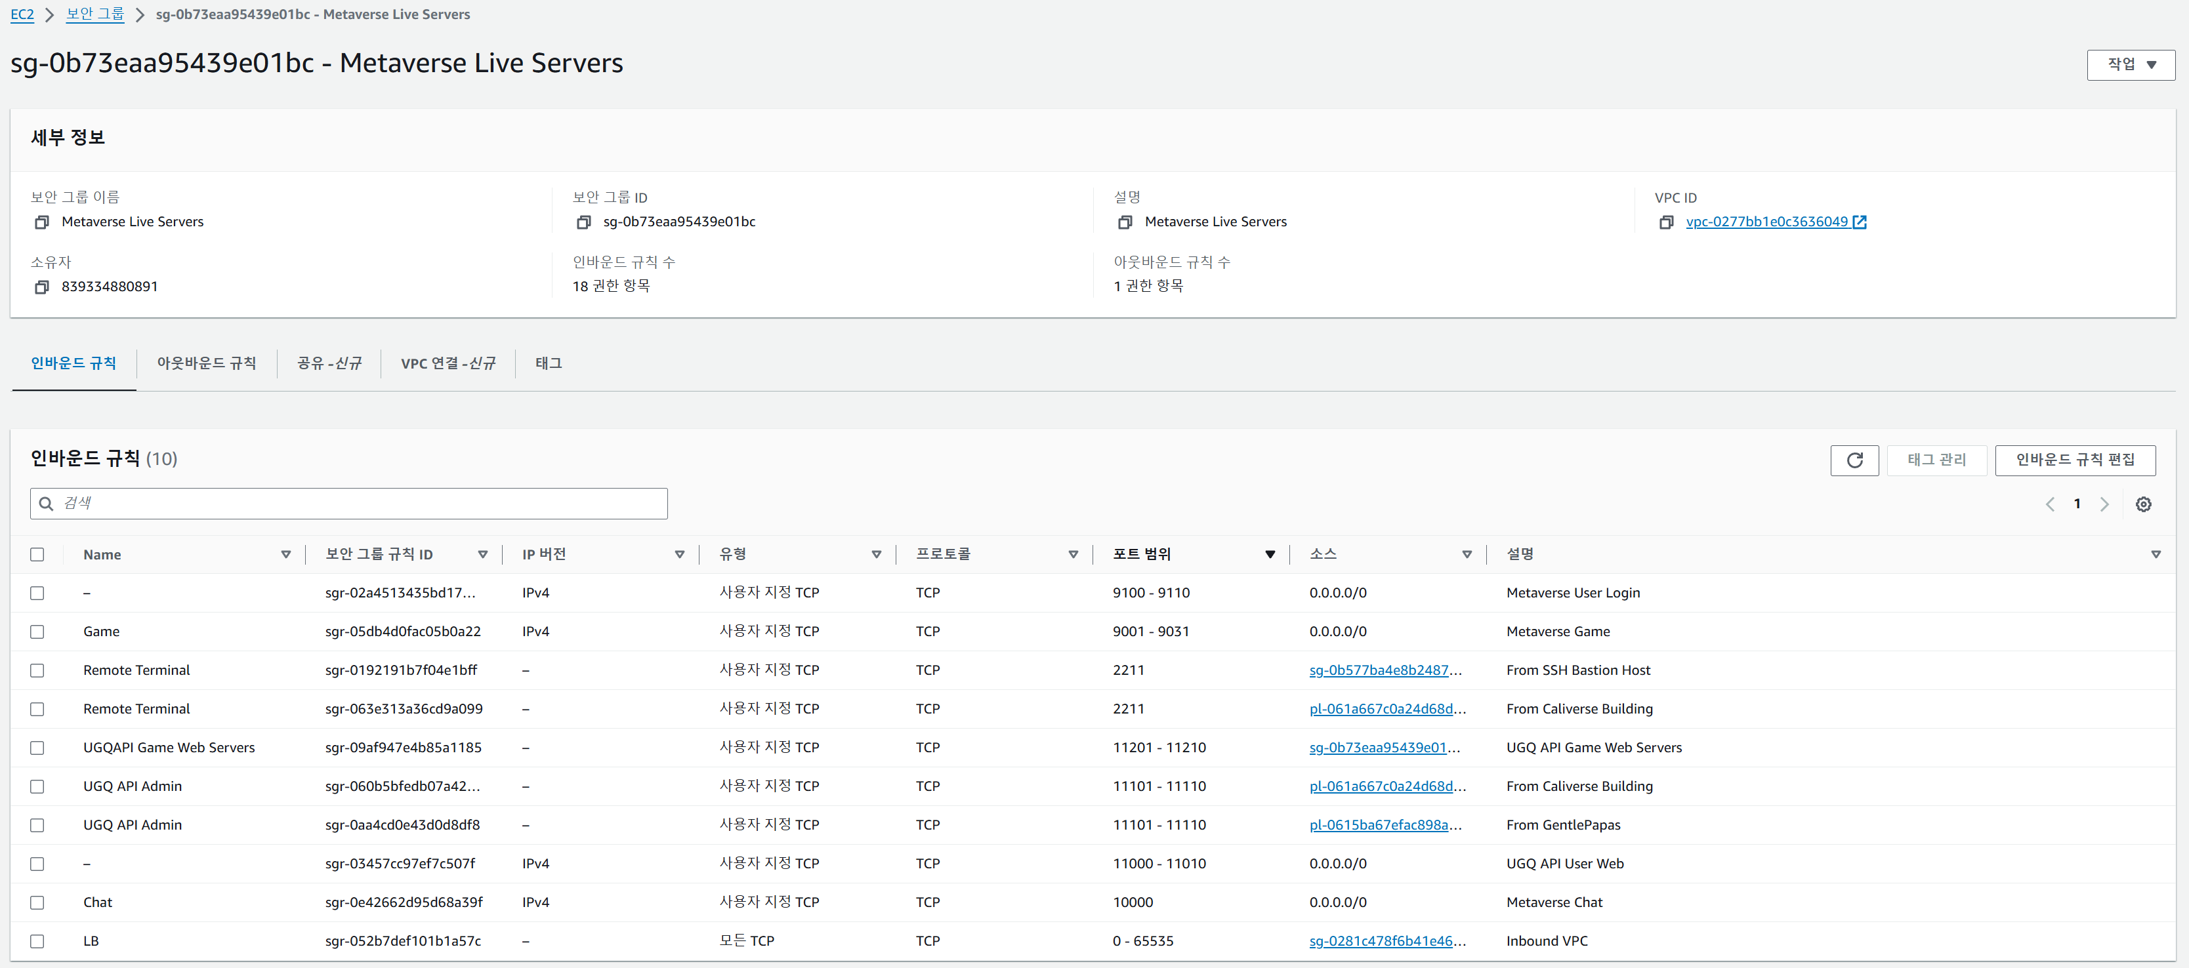The height and width of the screenshot is (968, 2189).
Task: Open the VPC ID link in a new tab
Action: click(1860, 222)
